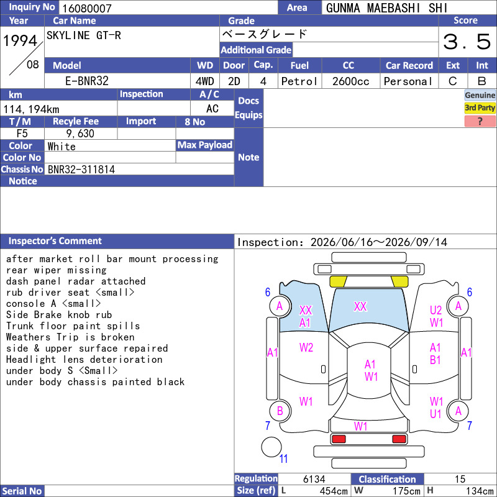Click the left red tail light
Image resolution: width=497 pixels, height=497 pixels.
pos(339,439)
